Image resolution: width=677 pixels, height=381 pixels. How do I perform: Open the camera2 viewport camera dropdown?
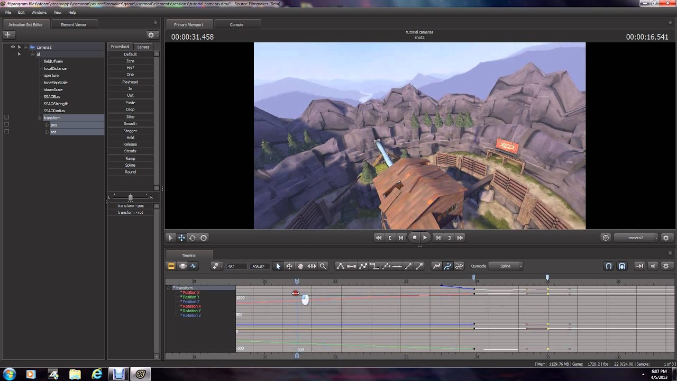tap(637, 238)
